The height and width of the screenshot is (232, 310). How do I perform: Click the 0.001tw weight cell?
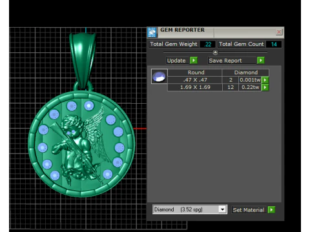point(250,80)
